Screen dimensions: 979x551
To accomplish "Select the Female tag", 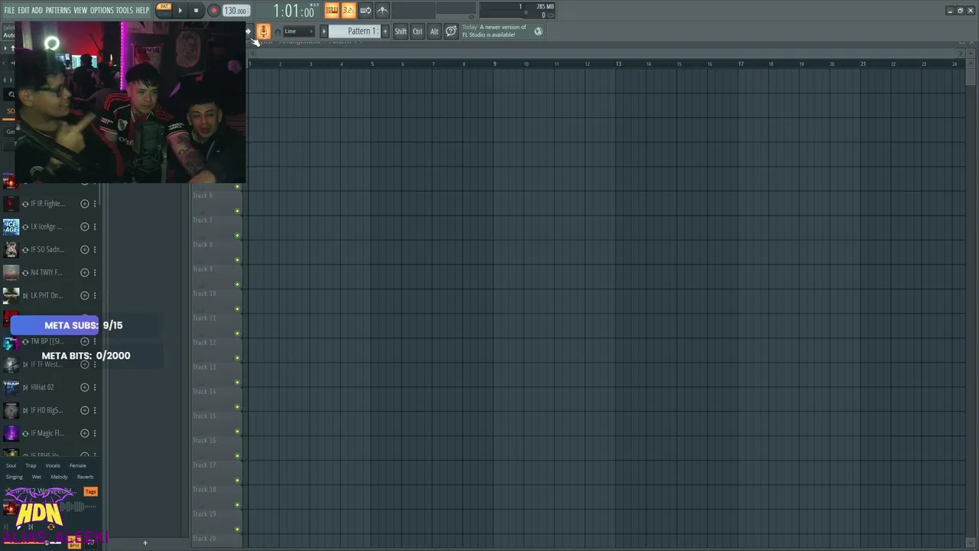I will [x=78, y=465].
